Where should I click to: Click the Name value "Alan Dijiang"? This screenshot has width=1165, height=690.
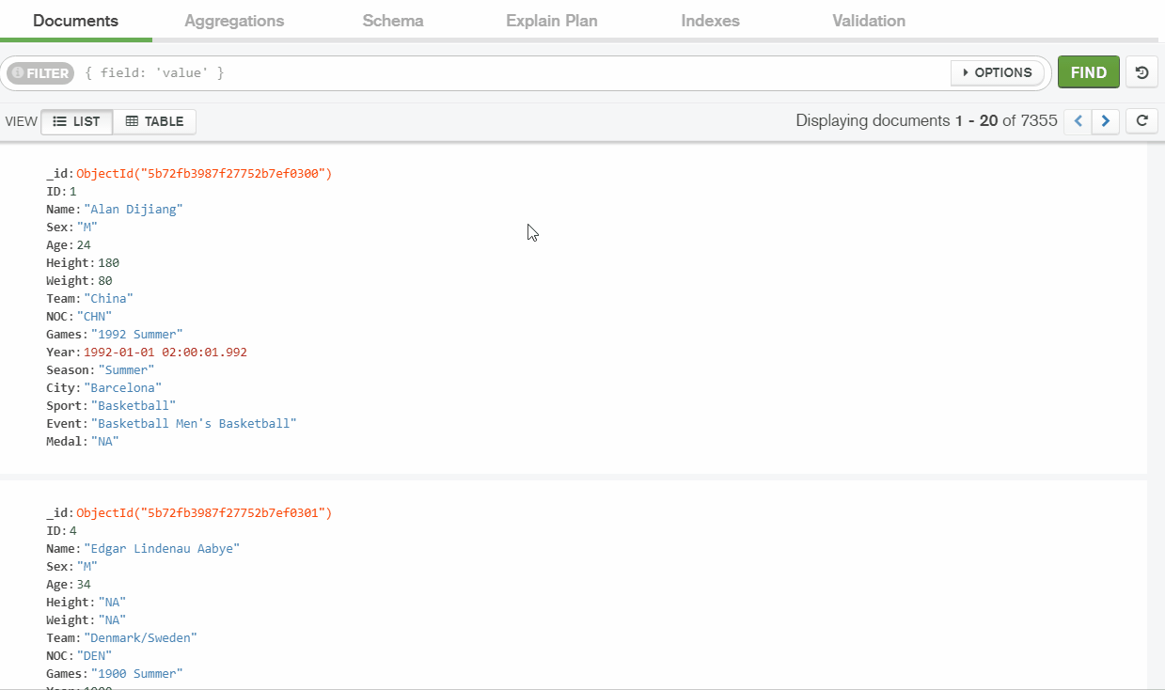click(134, 210)
